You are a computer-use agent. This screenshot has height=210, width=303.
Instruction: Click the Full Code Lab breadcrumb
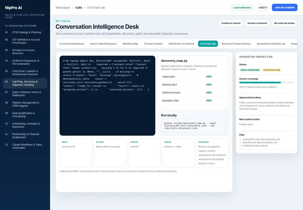tap(96, 8)
